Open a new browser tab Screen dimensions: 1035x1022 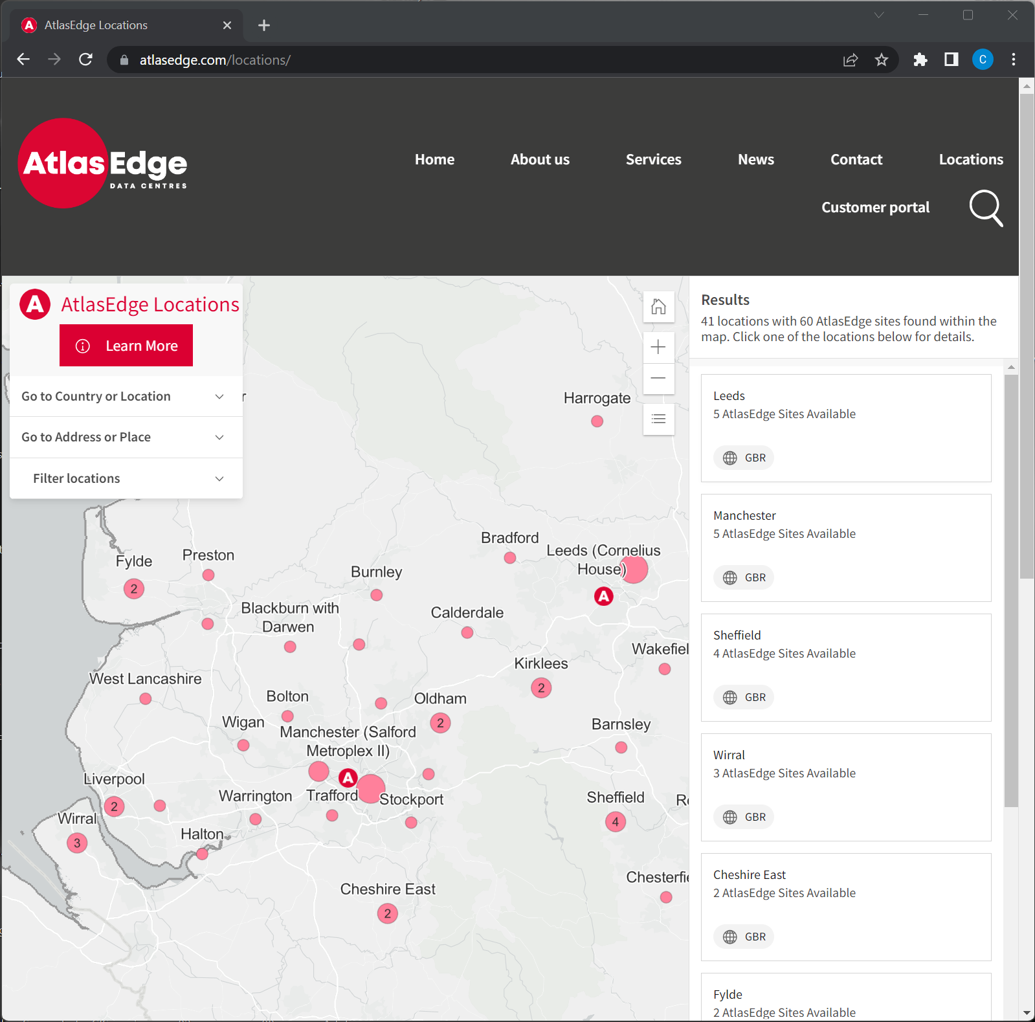pyautogui.click(x=263, y=25)
